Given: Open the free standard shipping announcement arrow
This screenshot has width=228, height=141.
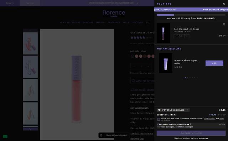Looking at the screenshot, I should tap(137, 3).
